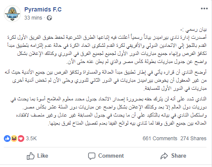Click the laughing Haha reaction icon
The height and width of the screenshot is (167, 212).
click(x=14, y=139)
